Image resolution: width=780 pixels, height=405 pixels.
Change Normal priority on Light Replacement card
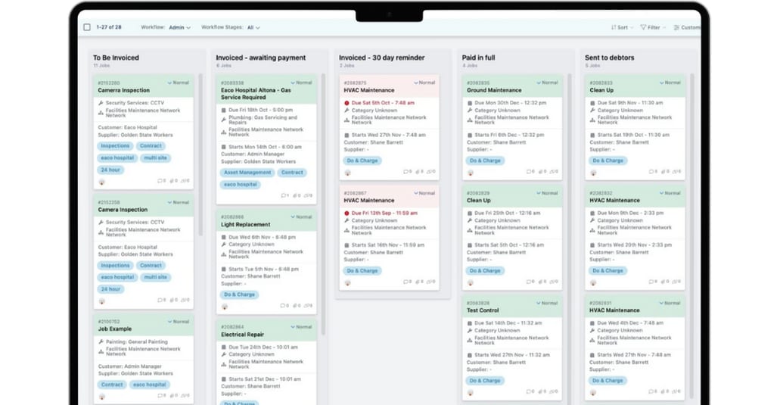pos(301,217)
